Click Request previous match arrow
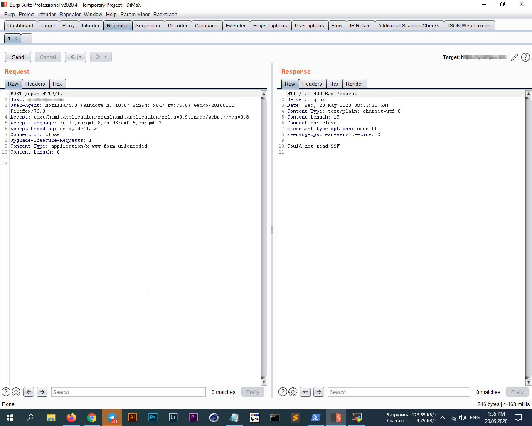The height and width of the screenshot is (426, 532). click(x=29, y=392)
